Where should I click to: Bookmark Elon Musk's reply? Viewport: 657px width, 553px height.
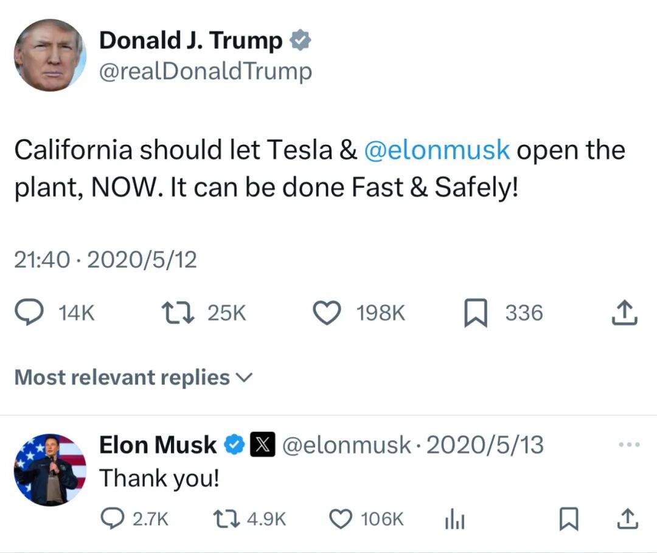point(569,519)
